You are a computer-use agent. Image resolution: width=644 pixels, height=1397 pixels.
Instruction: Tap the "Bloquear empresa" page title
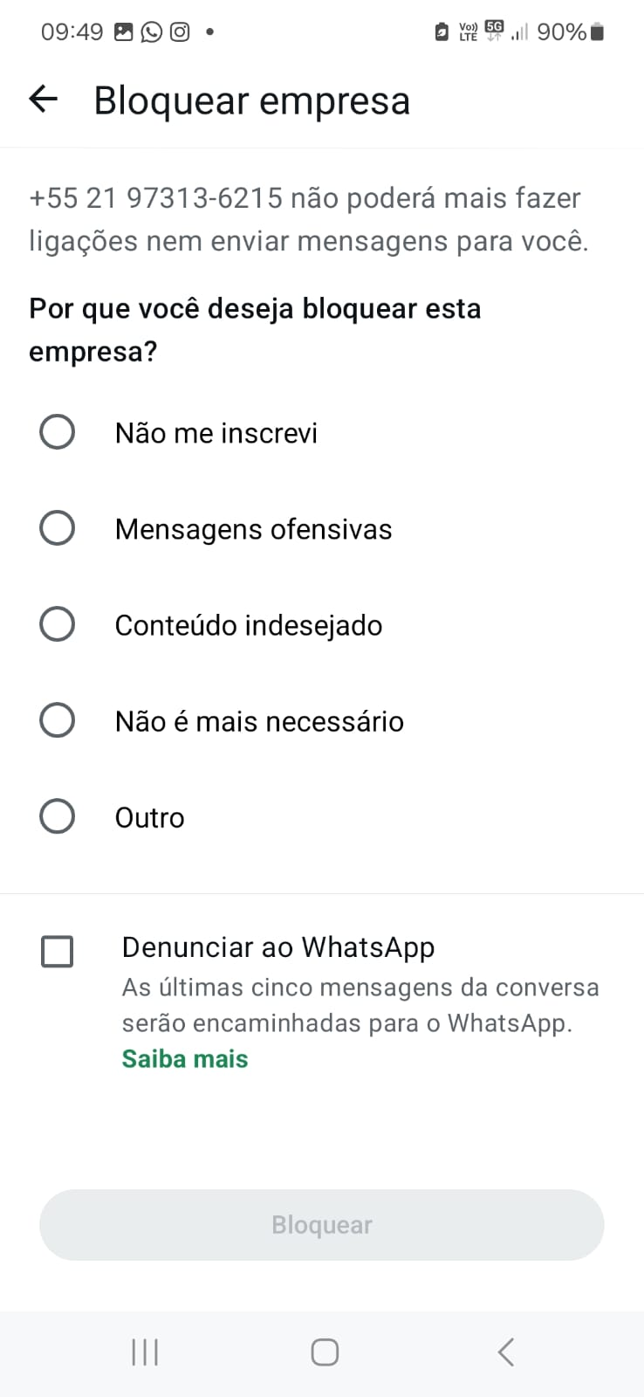pyautogui.click(x=251, y=100)
